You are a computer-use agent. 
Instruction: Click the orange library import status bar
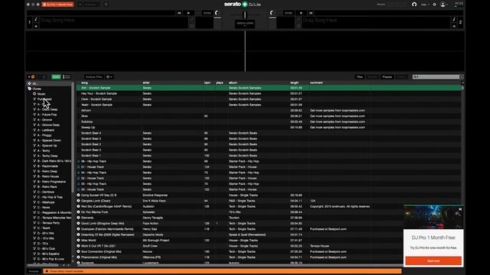click(223, 271)
